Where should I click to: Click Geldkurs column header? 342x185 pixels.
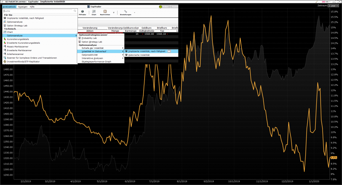[146, 28]
